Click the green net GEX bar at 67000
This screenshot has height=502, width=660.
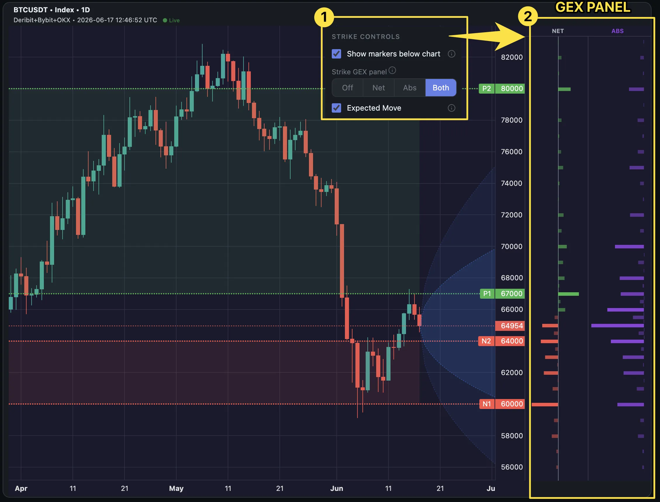(568, 294)
